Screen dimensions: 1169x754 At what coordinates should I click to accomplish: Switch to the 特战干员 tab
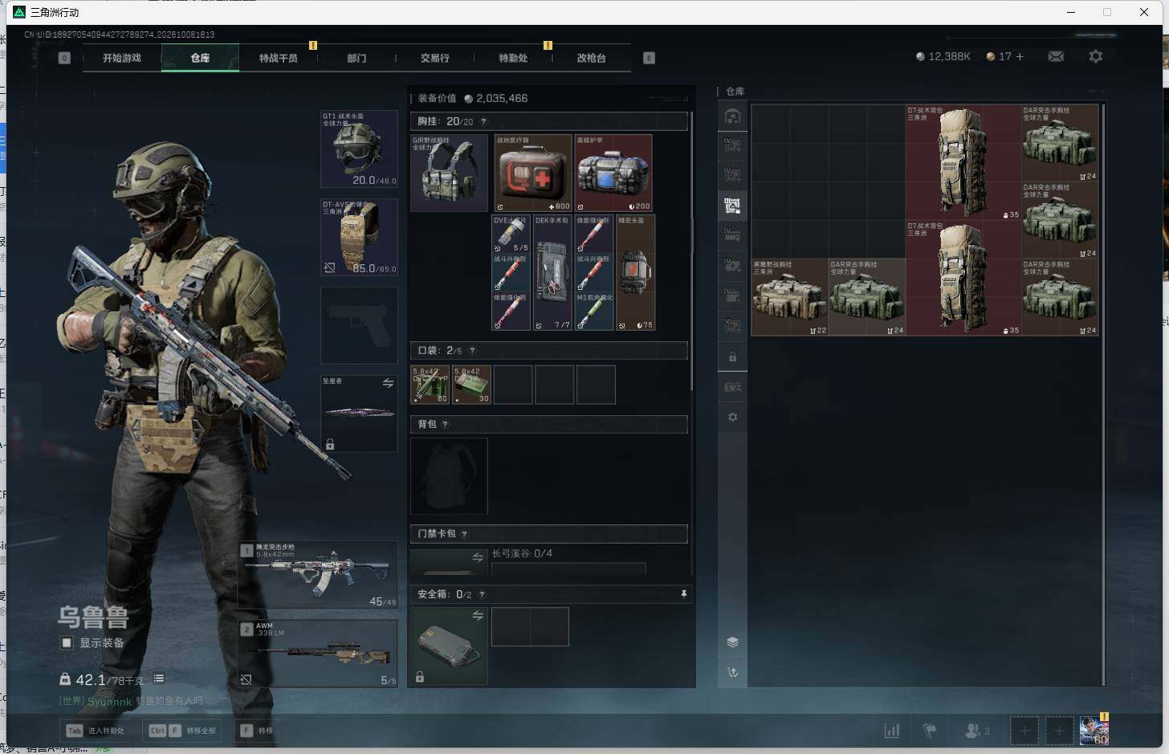(x=278, y=58)
